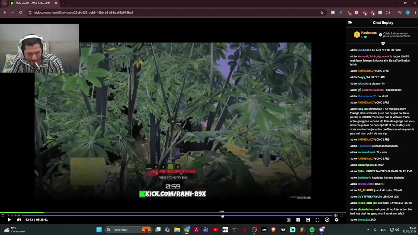Expand the leaderboard arrow under Kaulossus
This screenshot has height=235, width=418.
pos(383,43)
